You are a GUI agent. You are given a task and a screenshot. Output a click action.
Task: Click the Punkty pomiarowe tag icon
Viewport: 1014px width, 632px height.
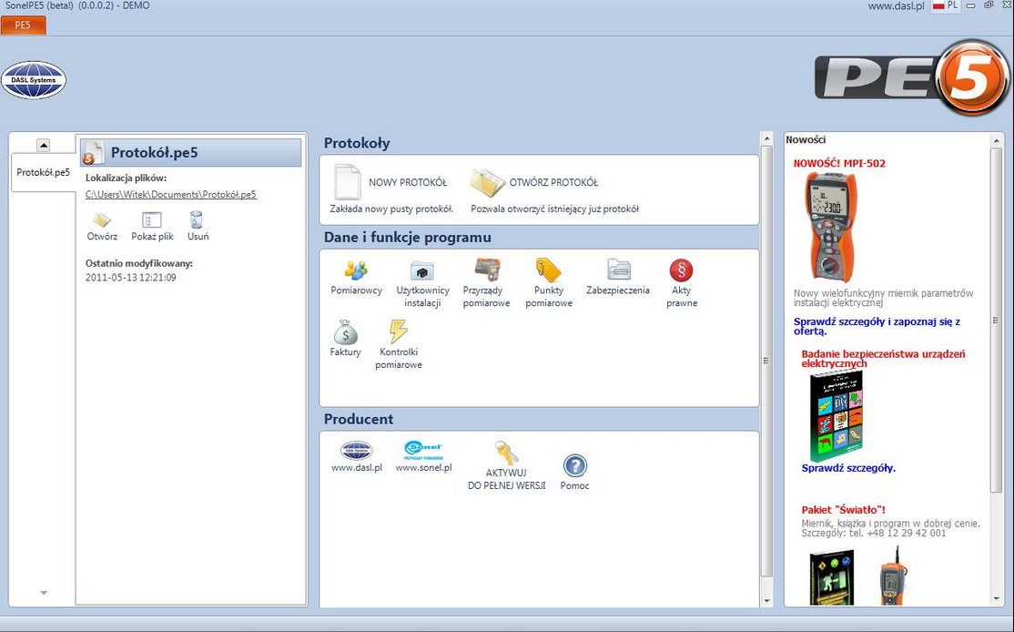pyautogui.click(x=549, y=270)
